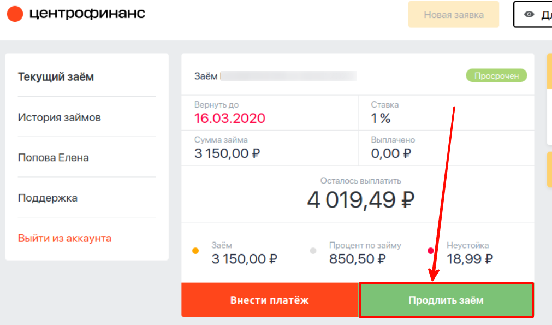Click the green Продлить заём button
552x325 pixels.
(446, 300)
